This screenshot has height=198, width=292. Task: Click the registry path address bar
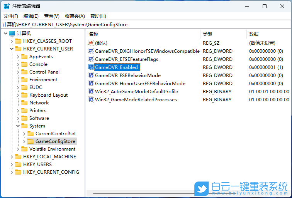pos(146,25)
